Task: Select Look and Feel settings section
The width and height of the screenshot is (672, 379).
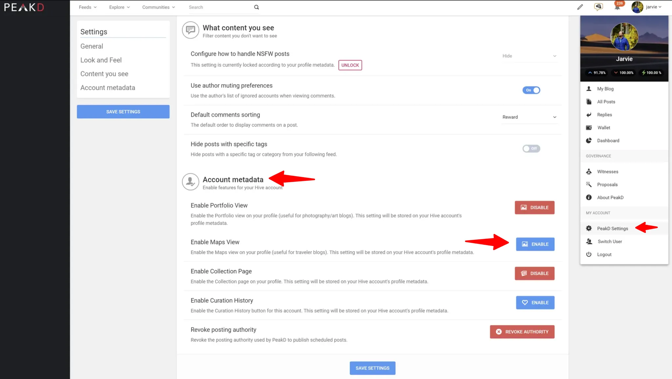Action: [101, 60]
